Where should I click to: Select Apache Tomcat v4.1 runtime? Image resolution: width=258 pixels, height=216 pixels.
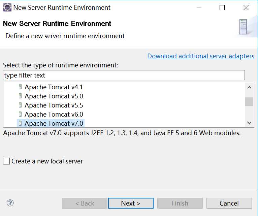(54, 87)
